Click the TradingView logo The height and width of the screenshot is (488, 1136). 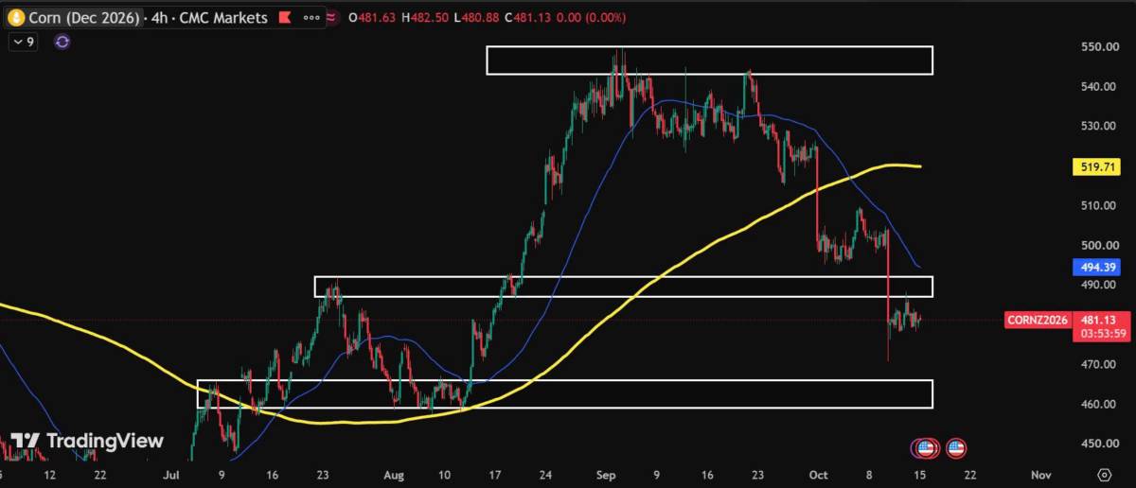click(87, 441)
